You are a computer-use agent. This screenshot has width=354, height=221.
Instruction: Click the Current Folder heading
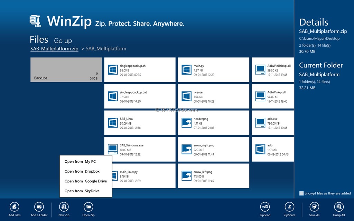click(321, 65)
